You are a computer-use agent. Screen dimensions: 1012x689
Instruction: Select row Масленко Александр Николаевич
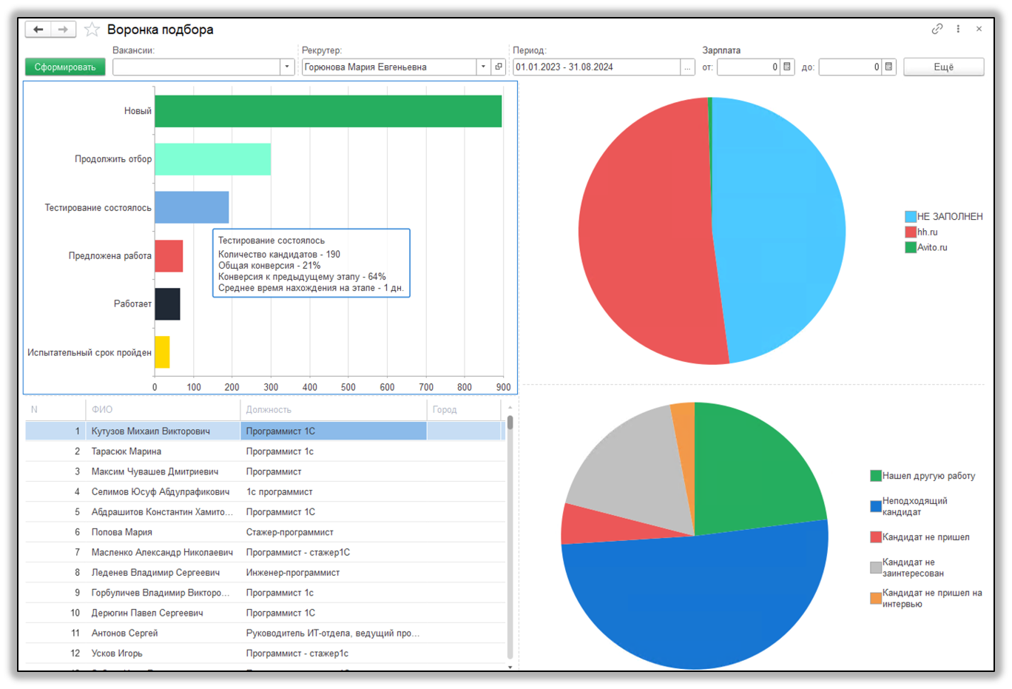(266, 552)
